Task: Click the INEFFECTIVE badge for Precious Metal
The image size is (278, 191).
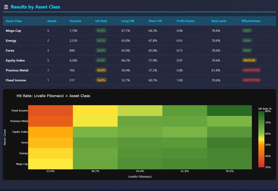Action: (251, 70)
